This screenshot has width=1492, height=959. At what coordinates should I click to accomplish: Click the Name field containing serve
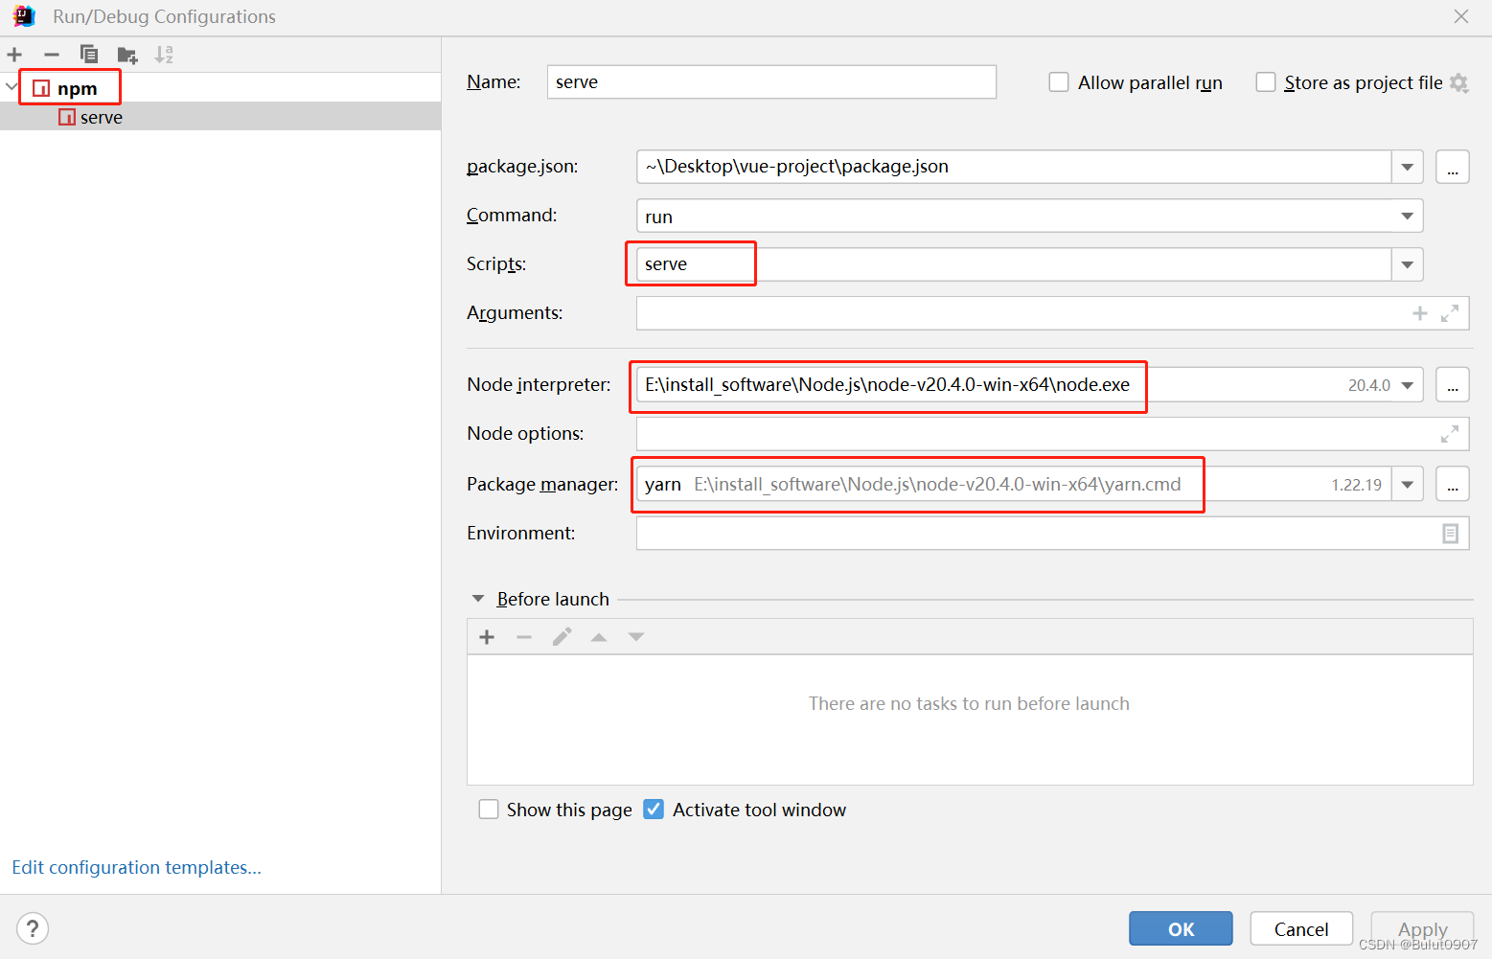point(771,81)
